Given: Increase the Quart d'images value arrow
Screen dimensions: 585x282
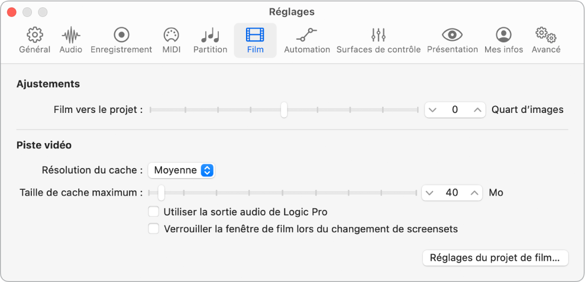Looking at the screenshot, I should click(x=477, y=110).
